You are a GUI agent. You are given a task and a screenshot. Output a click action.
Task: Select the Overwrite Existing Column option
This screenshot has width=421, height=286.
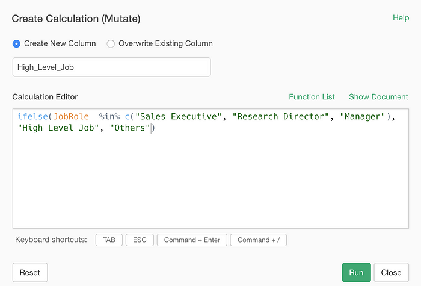click(x=111, y=43)
